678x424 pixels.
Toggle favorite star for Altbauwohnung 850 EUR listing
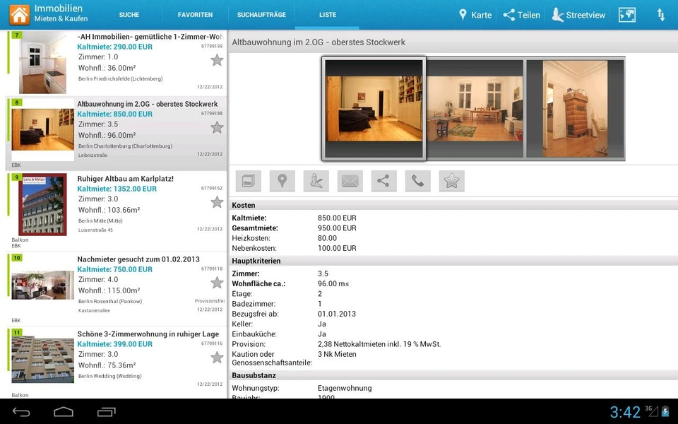217,127
